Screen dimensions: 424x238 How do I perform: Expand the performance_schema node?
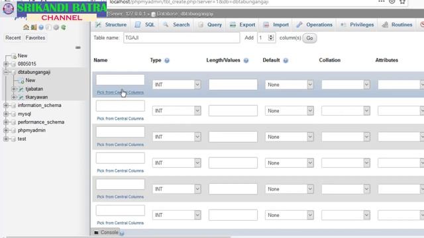[x=6, y=122]
